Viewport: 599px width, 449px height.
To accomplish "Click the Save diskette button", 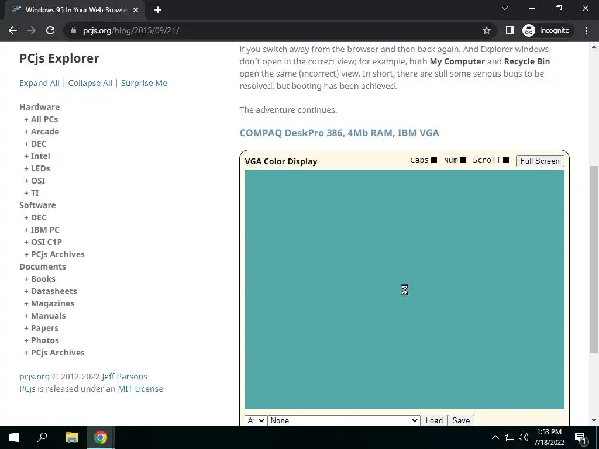I will (461, 420).
